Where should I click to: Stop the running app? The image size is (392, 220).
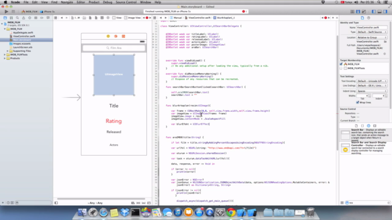click(13, 12)
